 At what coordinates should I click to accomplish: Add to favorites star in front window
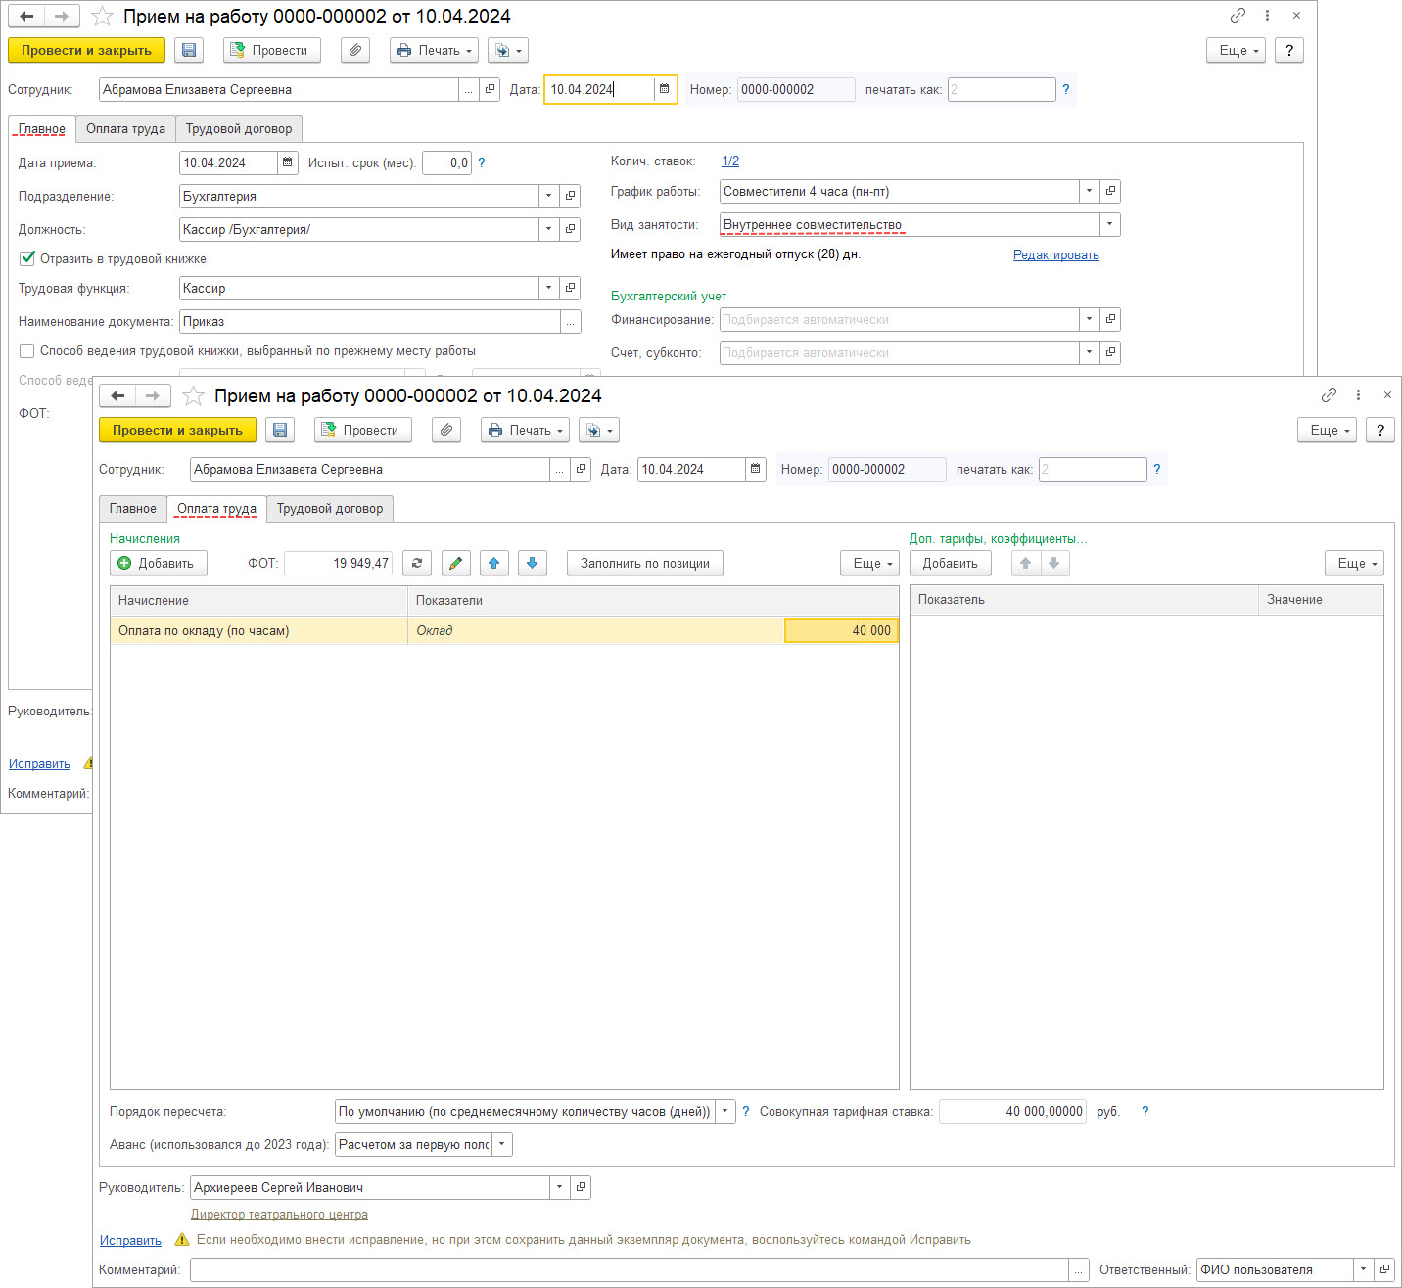coord(193,395)
